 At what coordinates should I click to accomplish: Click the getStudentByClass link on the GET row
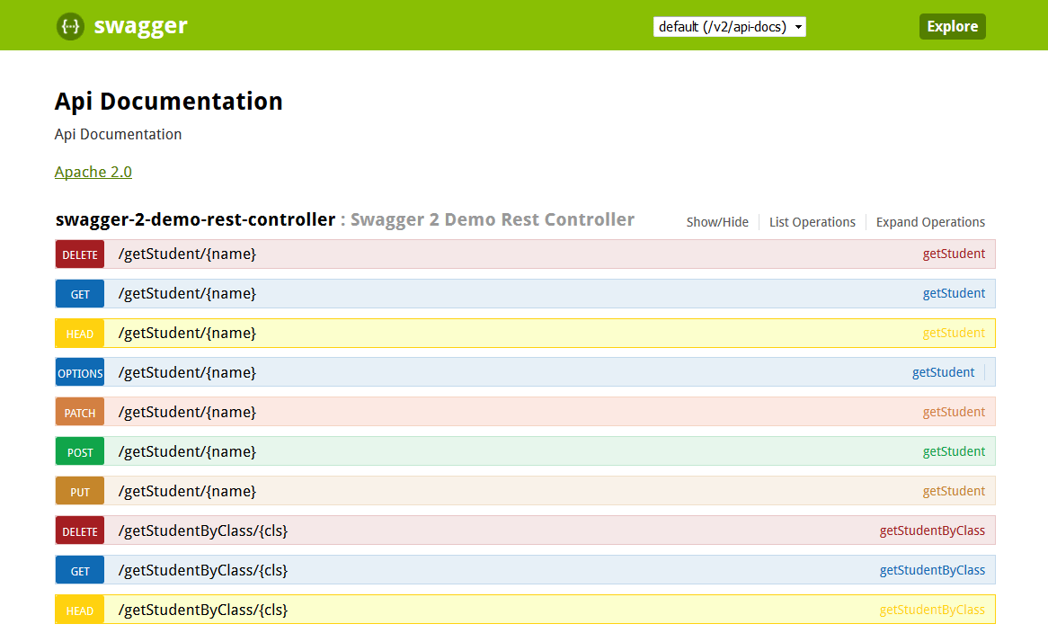point(932,569)
